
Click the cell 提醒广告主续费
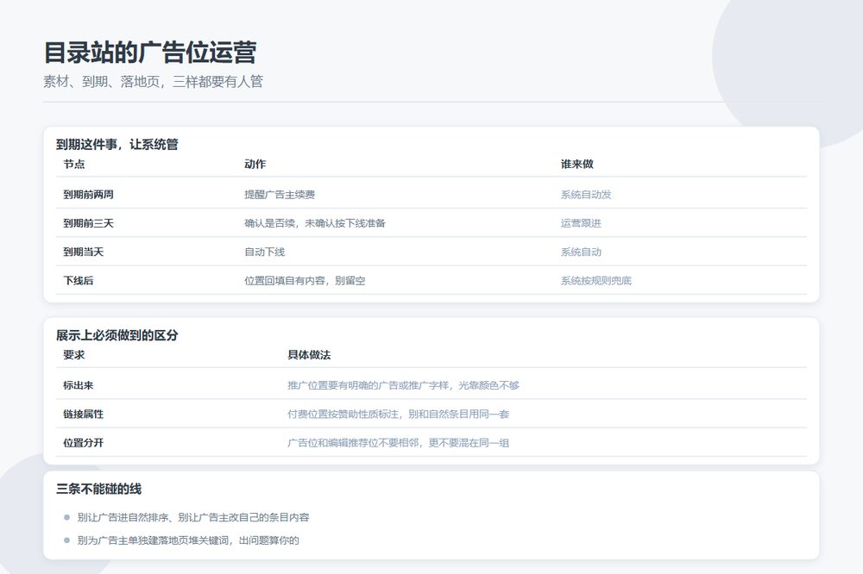pos(280,194)
